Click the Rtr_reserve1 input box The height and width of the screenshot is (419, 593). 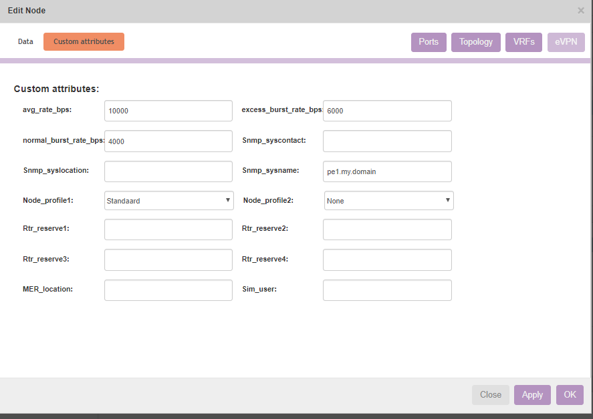(168, 230)
